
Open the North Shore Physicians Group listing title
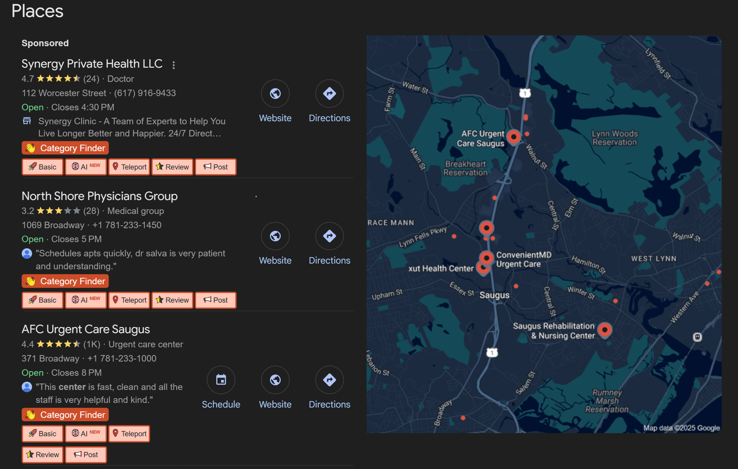click(x=100, y=196)
